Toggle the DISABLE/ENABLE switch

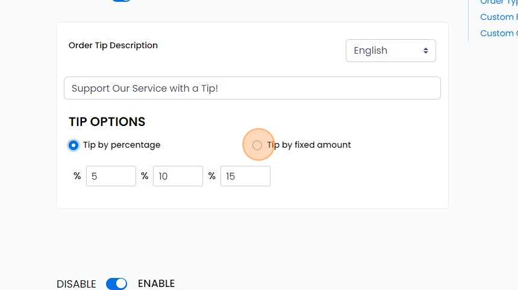click(117, 283)
